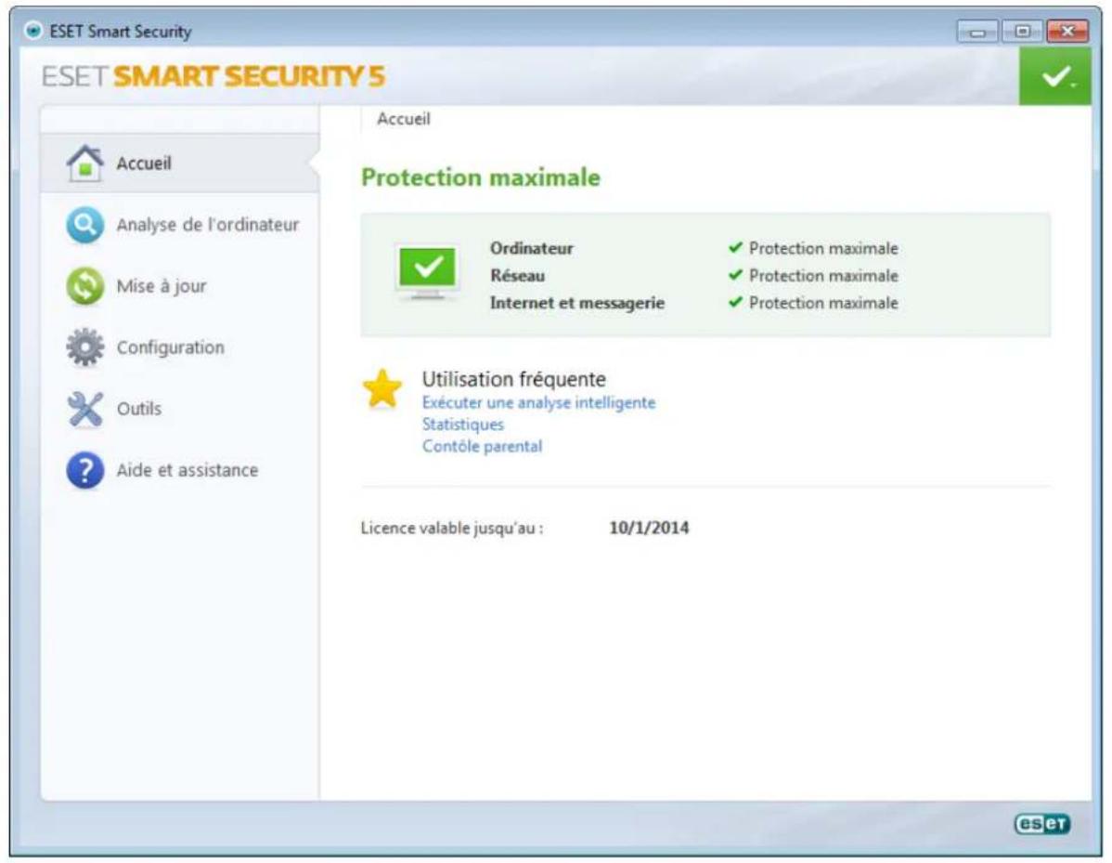Click the Internet et messagerie label
The height and width of the screenshot is (863, 1112).
point(577,303)
